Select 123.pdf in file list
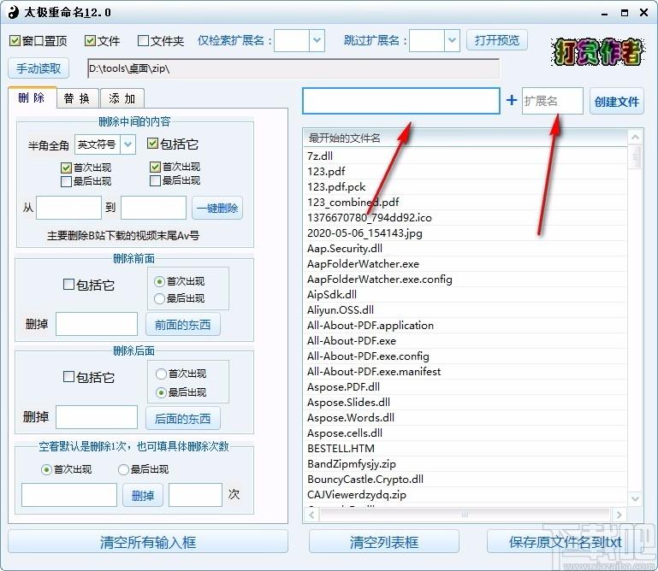Screen dimensions: 658x571 click(465, 171)
